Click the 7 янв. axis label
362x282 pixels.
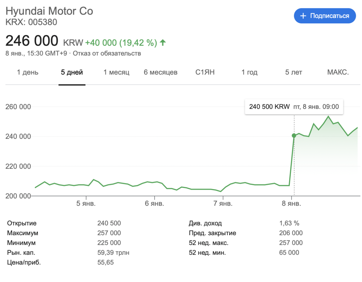coord(223,203)
